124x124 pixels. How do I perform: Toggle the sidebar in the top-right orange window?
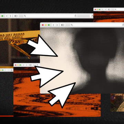tap(109, 9)
